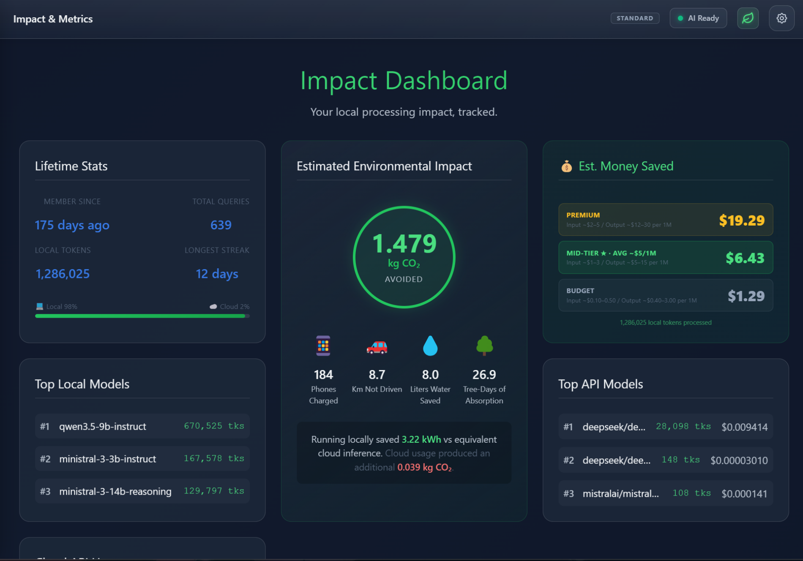This screenshot has height=561, width=803.
Task: Click the $19.29 premium savings amount
Action: pyautogui.click(x=742, y=220)
